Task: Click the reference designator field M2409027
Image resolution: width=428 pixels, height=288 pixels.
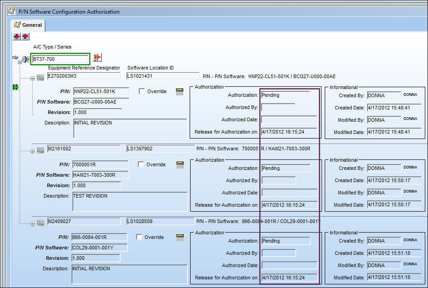Action: point(84,221)
